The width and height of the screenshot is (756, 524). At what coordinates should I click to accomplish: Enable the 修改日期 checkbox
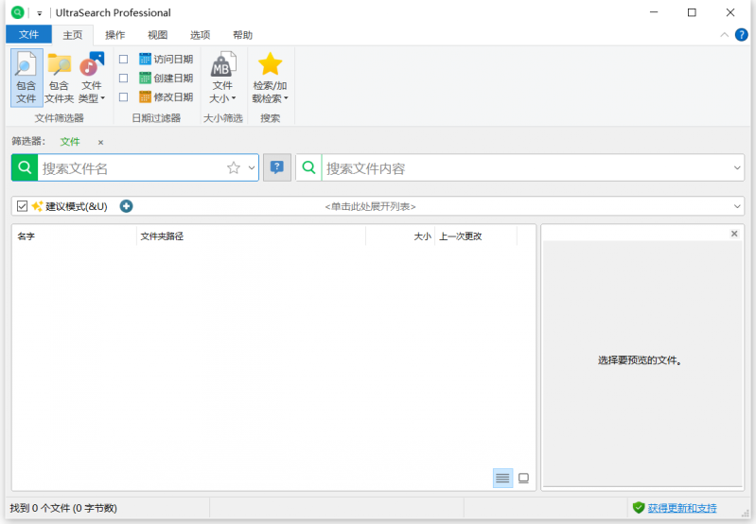(x=123, y=96)
